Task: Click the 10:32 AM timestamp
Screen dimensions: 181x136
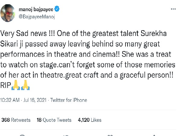Action: point(11,100)
